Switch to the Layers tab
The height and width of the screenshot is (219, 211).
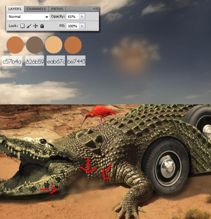pyautogui.click(x=15, y=9)
